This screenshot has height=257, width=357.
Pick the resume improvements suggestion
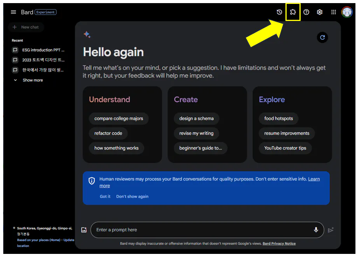pyautogui.click(x=287, y=133)
